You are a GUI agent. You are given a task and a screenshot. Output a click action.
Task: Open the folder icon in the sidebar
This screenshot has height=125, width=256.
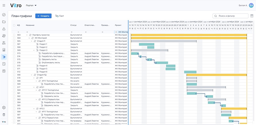coord(4,22)
